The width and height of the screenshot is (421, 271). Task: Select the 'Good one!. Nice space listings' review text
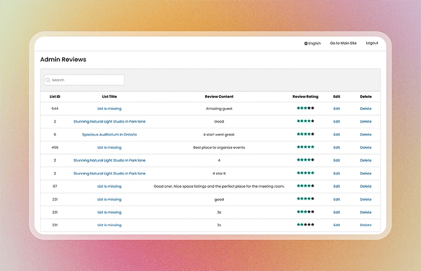pyautogui.click(x=219, y=186)
